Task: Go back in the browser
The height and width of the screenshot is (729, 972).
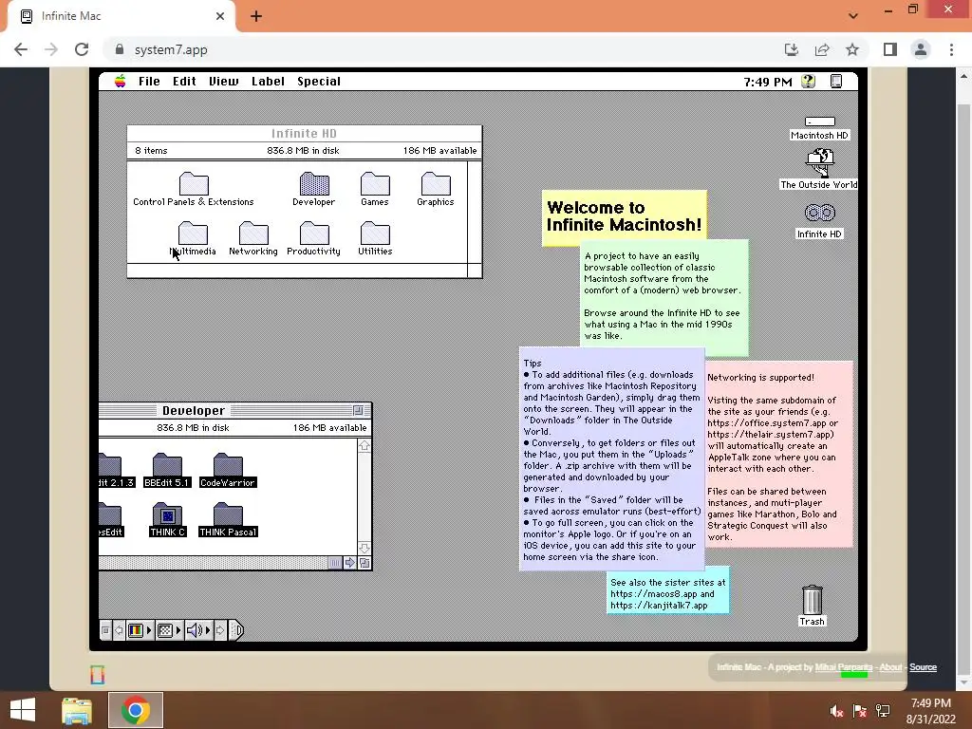Action: (21, 49)
